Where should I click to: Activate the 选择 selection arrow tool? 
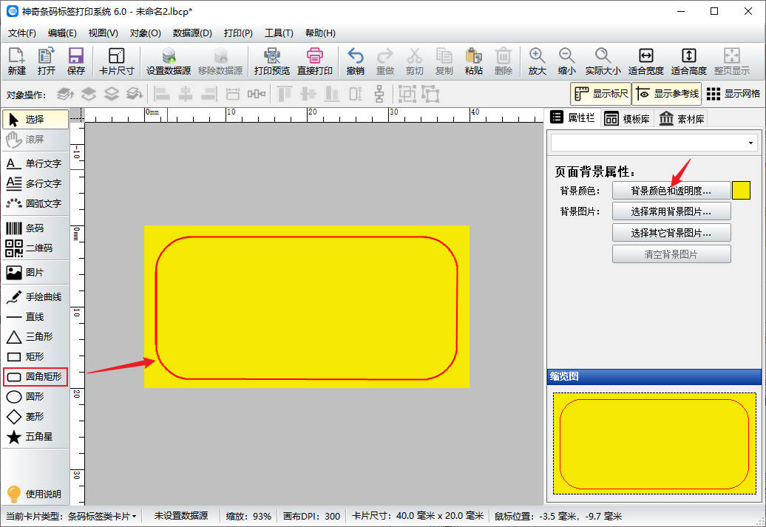click(x=35, y=119)
